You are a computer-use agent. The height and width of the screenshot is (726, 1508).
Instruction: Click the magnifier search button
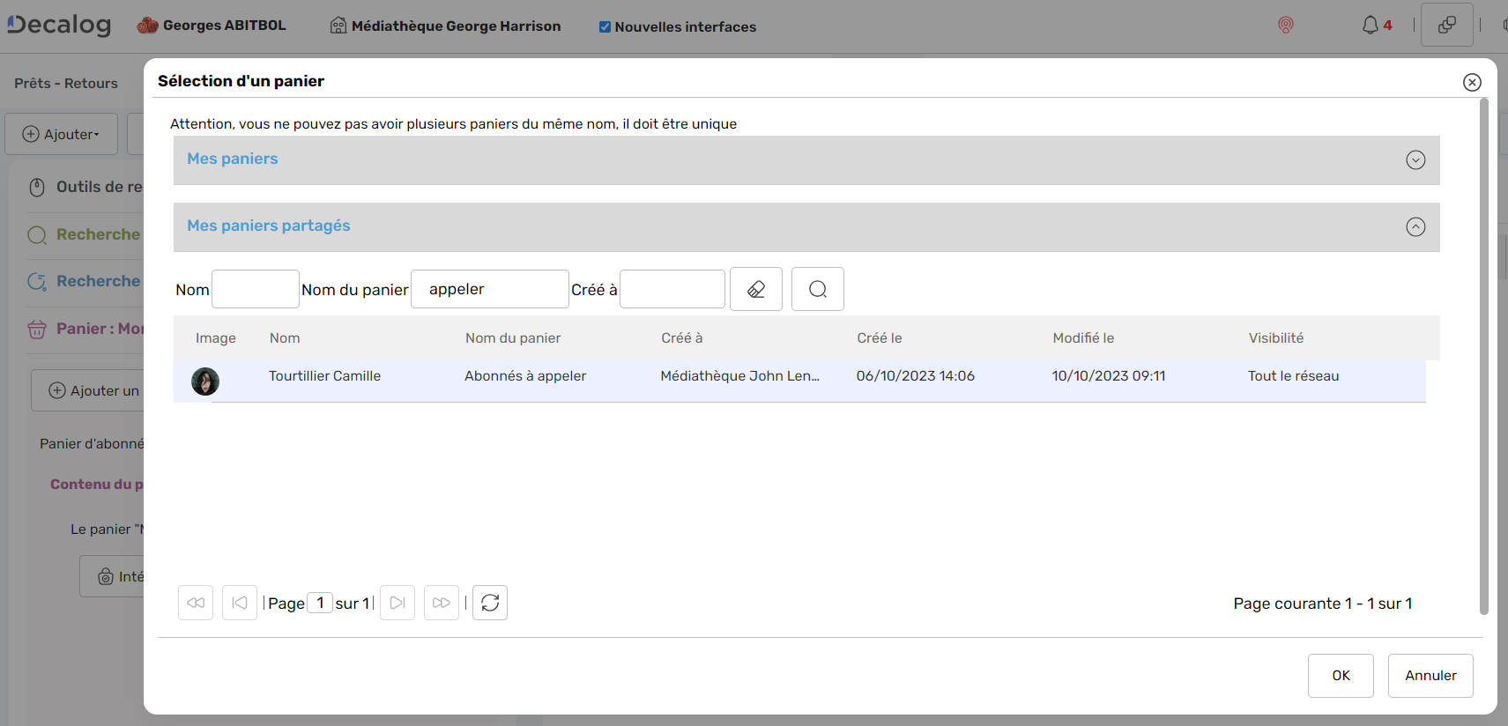click(817, 289)
